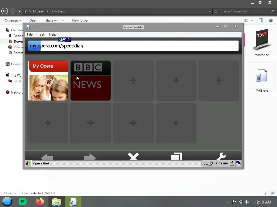Select the W6E.exe file
The image size is (277, 207).
tap(262, 78)
